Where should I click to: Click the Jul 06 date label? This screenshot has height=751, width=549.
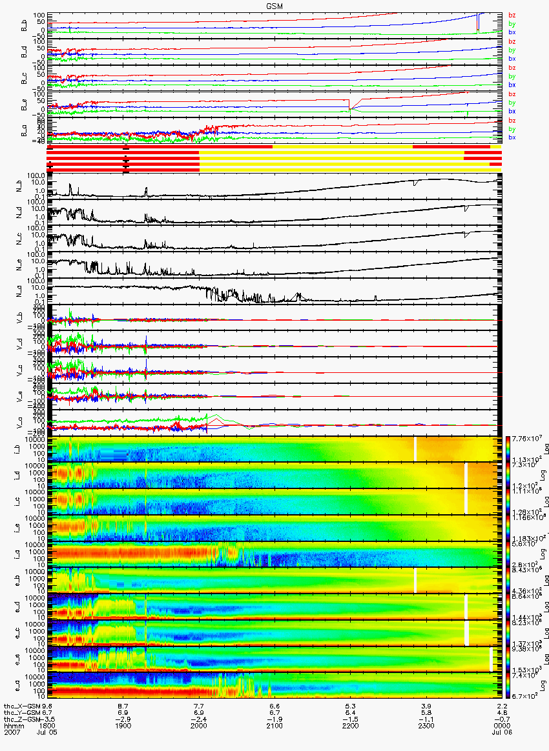[502, 732]
